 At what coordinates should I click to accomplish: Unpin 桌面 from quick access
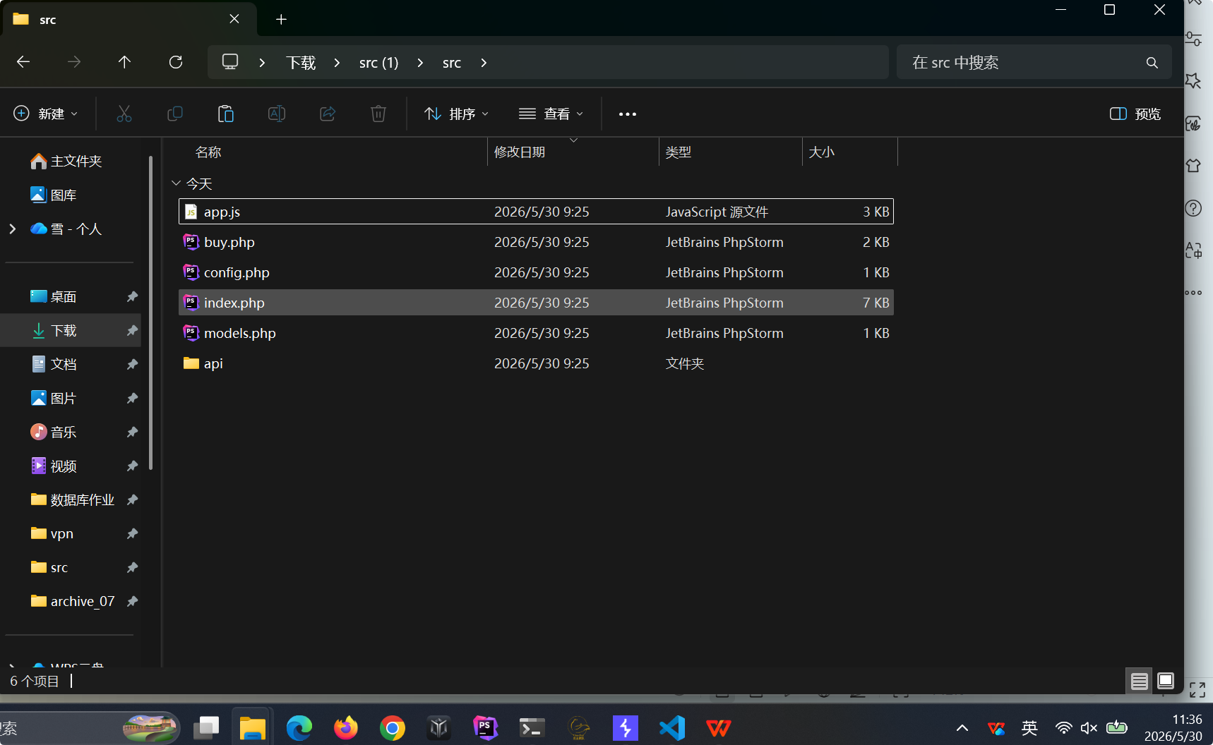click(x=132, y=297)
